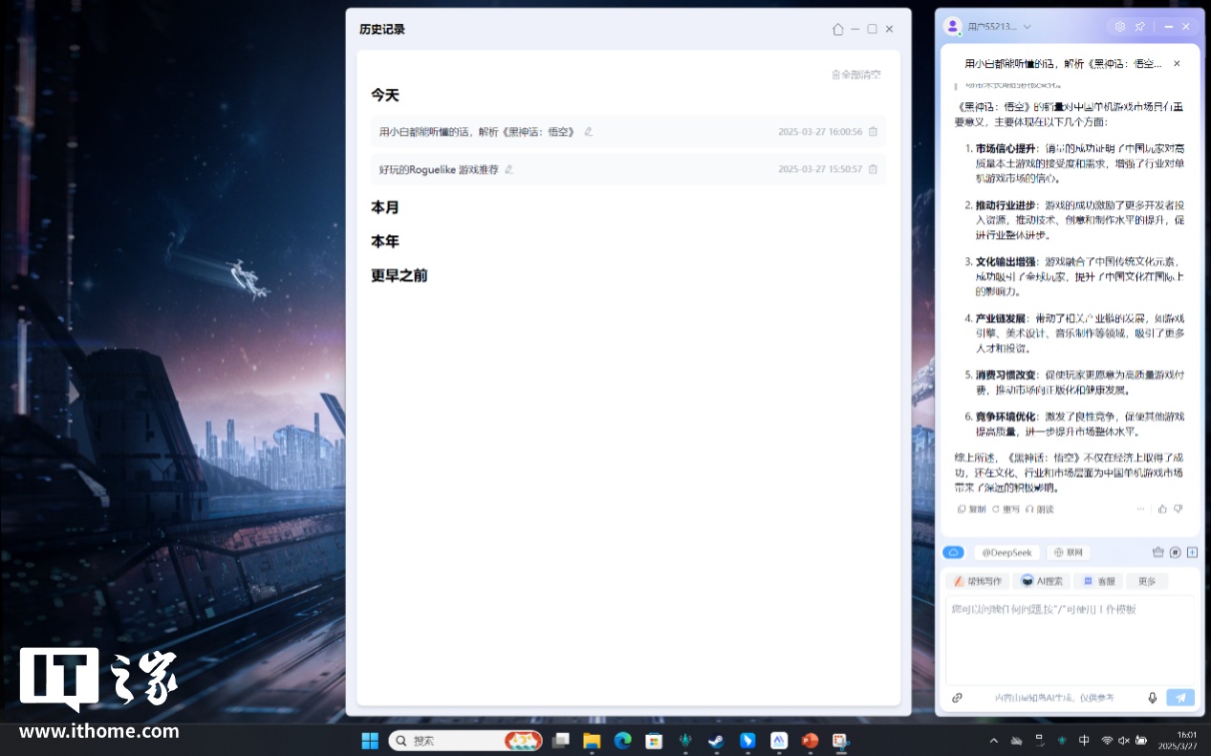The height and width of the screenshot is (756, 1211).
Task: Expand the user account dropdown arrow
Action: pyautogui.click(x=1027, y=27)
